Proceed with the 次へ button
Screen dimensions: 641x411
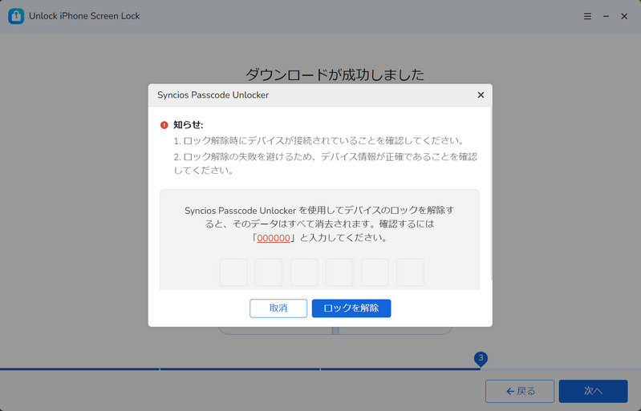[x=593, y=391]
